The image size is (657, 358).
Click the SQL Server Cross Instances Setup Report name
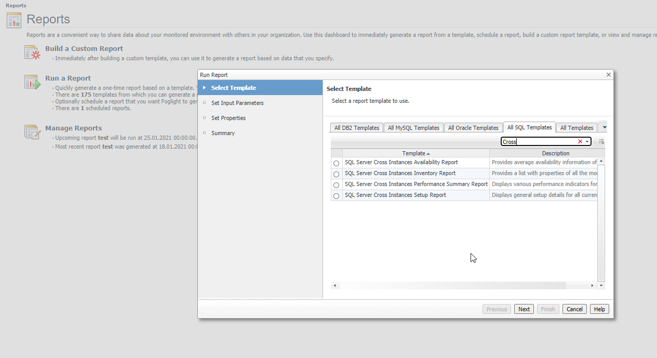pos(395,195)
